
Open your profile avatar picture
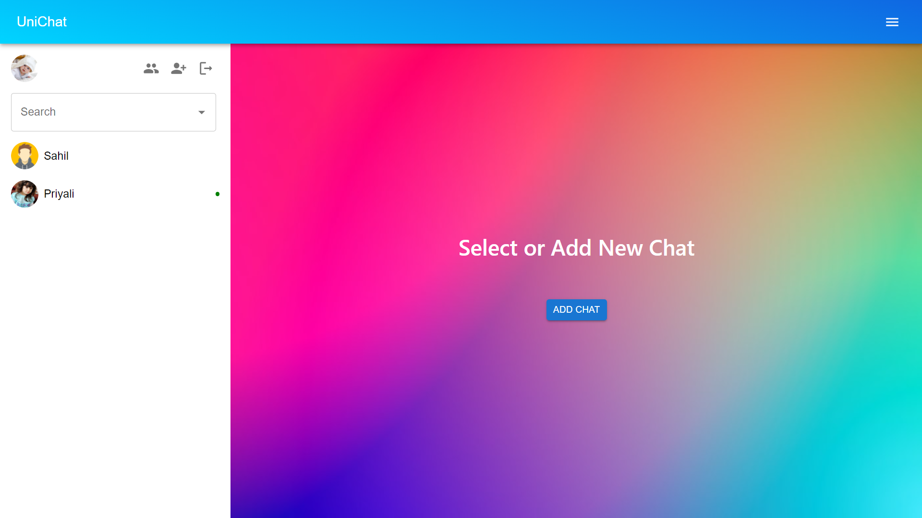coord(24,68)
